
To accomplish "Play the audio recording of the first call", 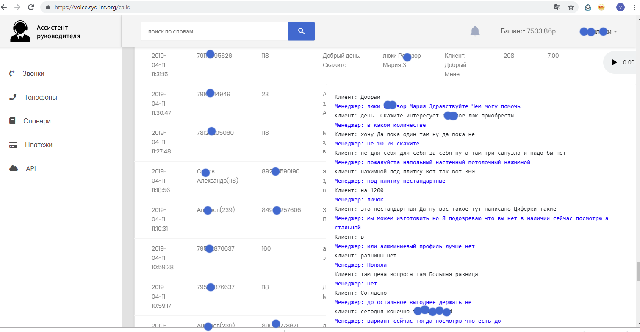I will click(x=615, y=62).
